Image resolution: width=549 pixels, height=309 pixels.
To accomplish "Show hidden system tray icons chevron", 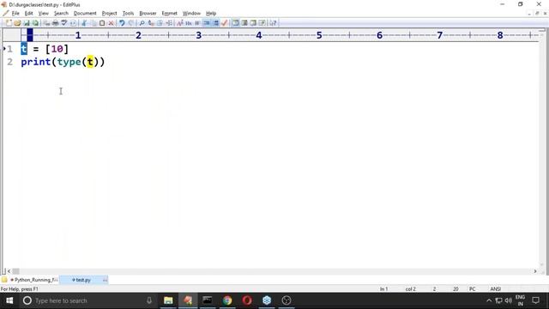I will coord(489,300).
